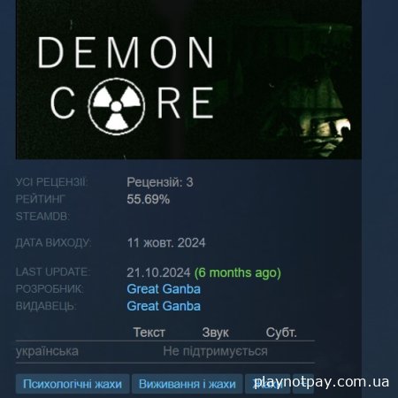Click the 21.10.2024 last update date
The width and height of the screenshot is (398, 398).
pyautogui.click(x=158, y=272)
